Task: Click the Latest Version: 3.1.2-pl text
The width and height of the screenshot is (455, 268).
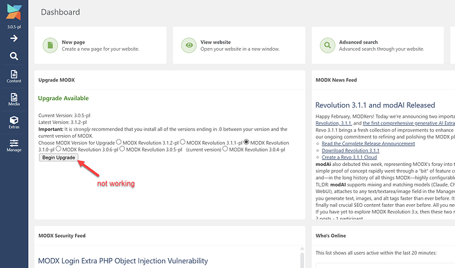Action: [63, 122]
